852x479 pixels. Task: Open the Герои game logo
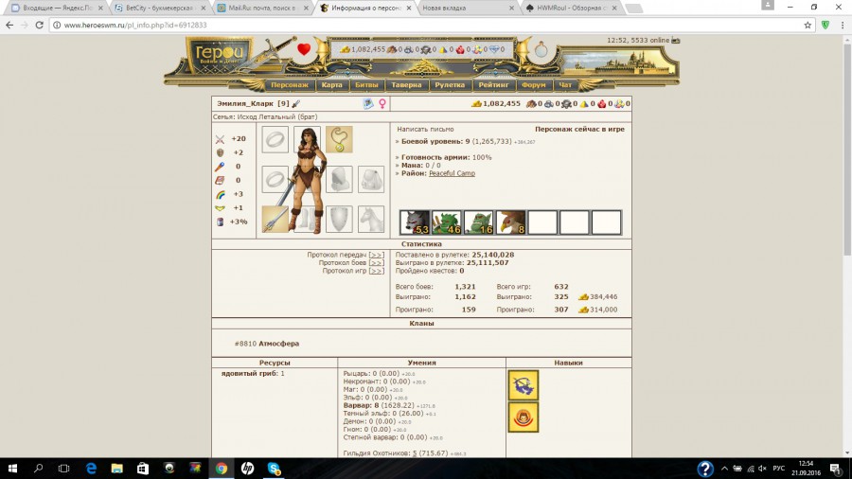click(219, 55)
